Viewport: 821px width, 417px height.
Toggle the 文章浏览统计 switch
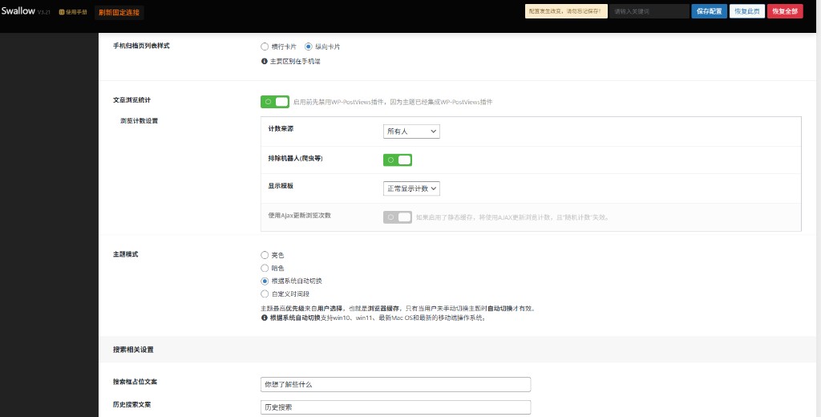(275, 102)
